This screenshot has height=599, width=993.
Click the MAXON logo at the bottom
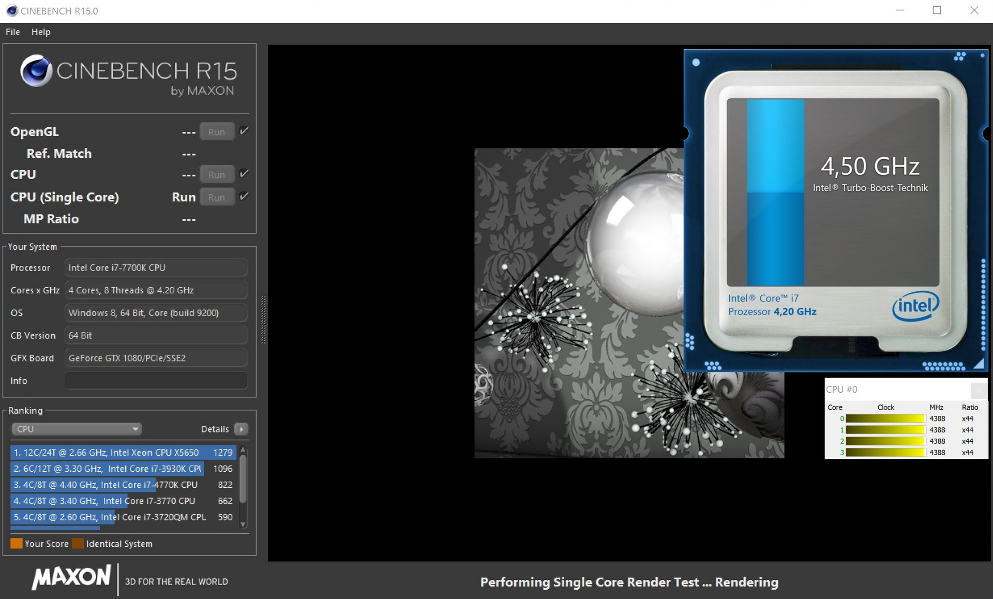click(x=71, y=577)
